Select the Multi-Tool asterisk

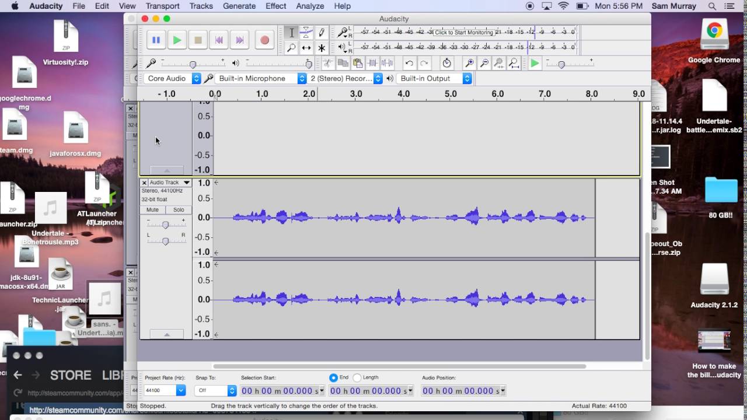322,48
